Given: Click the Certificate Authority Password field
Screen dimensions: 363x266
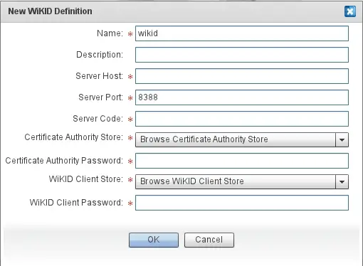Looking at the screenshot, I should pos(242,161).
